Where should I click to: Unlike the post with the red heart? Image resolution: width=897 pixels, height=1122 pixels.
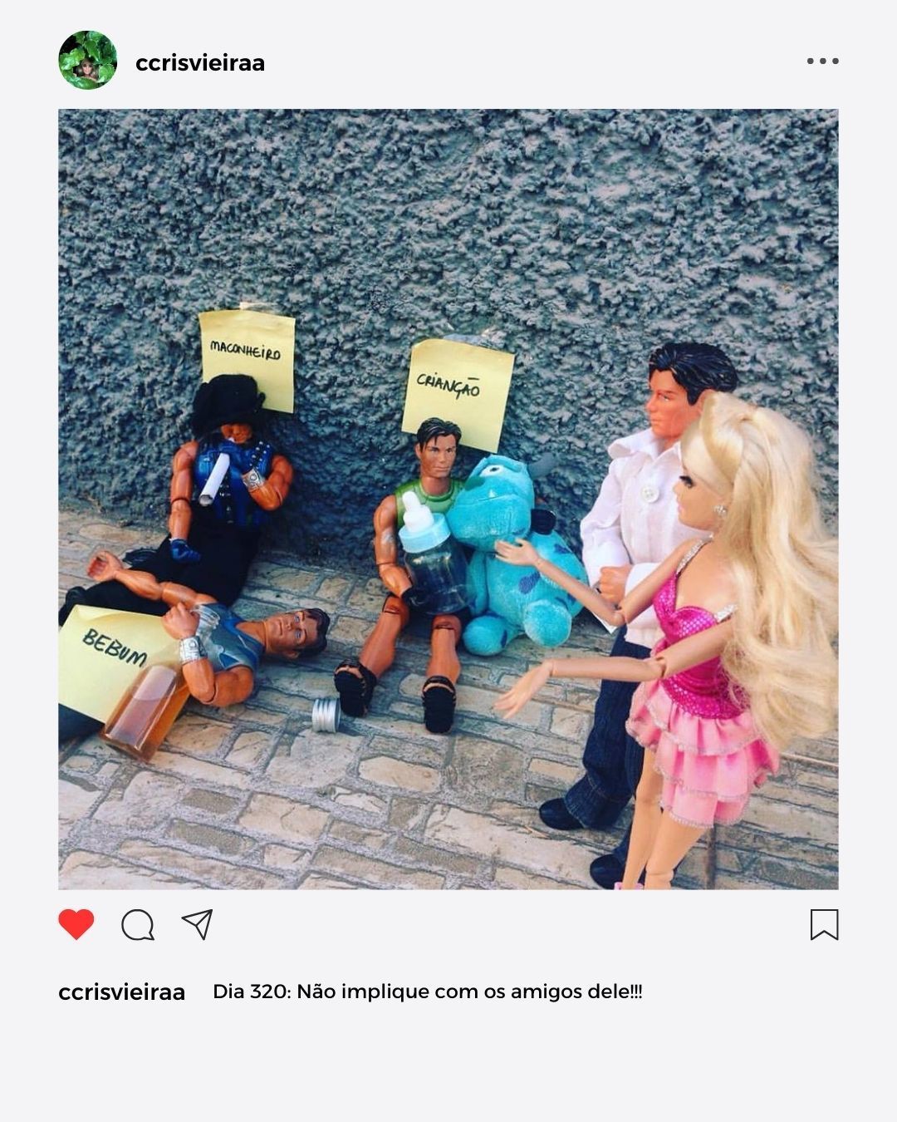point(76,924)
